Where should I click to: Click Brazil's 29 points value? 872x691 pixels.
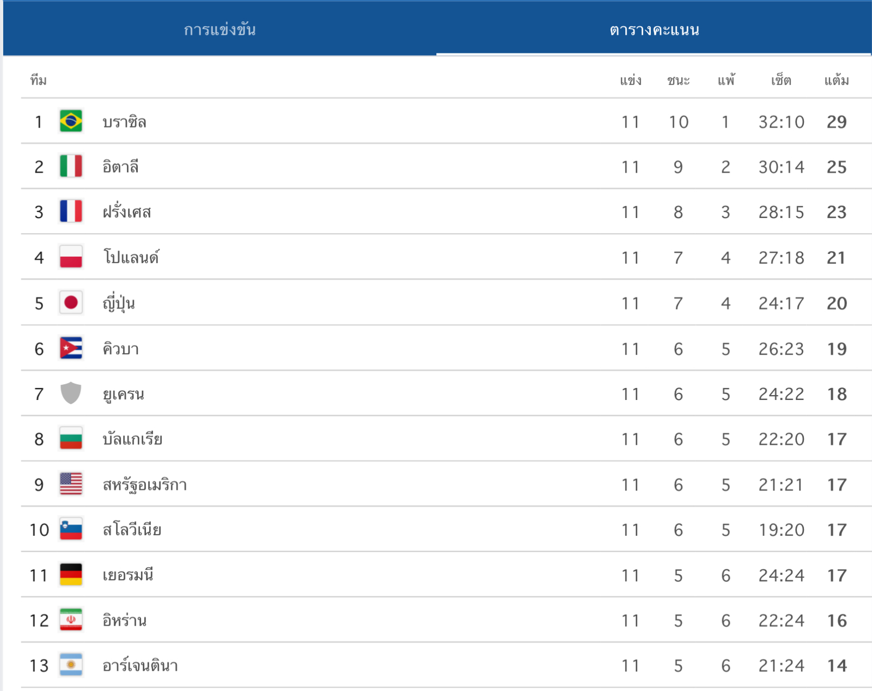coord(837,122)
